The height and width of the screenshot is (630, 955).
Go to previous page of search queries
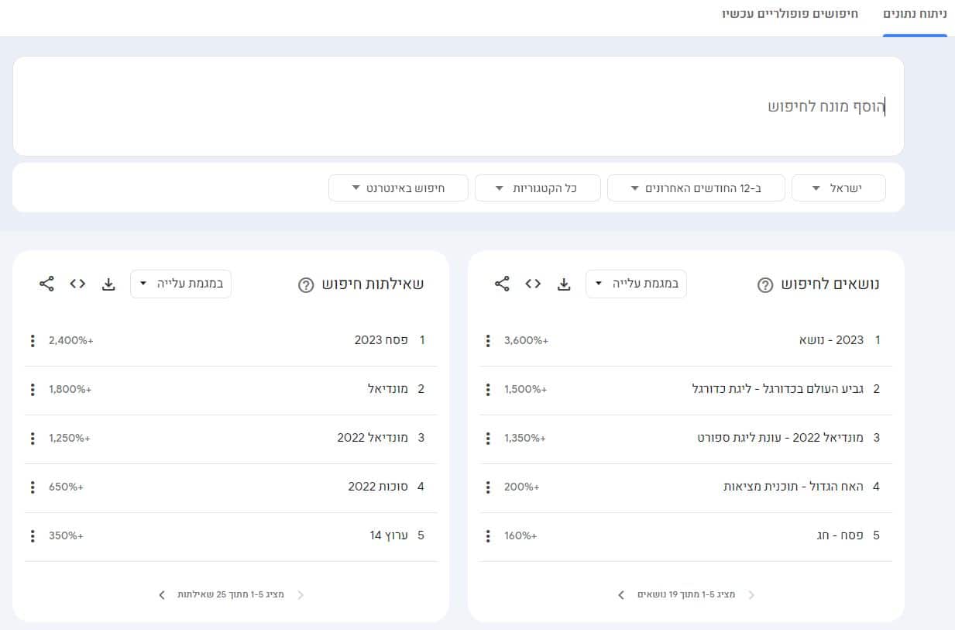(x=301, y=594)
